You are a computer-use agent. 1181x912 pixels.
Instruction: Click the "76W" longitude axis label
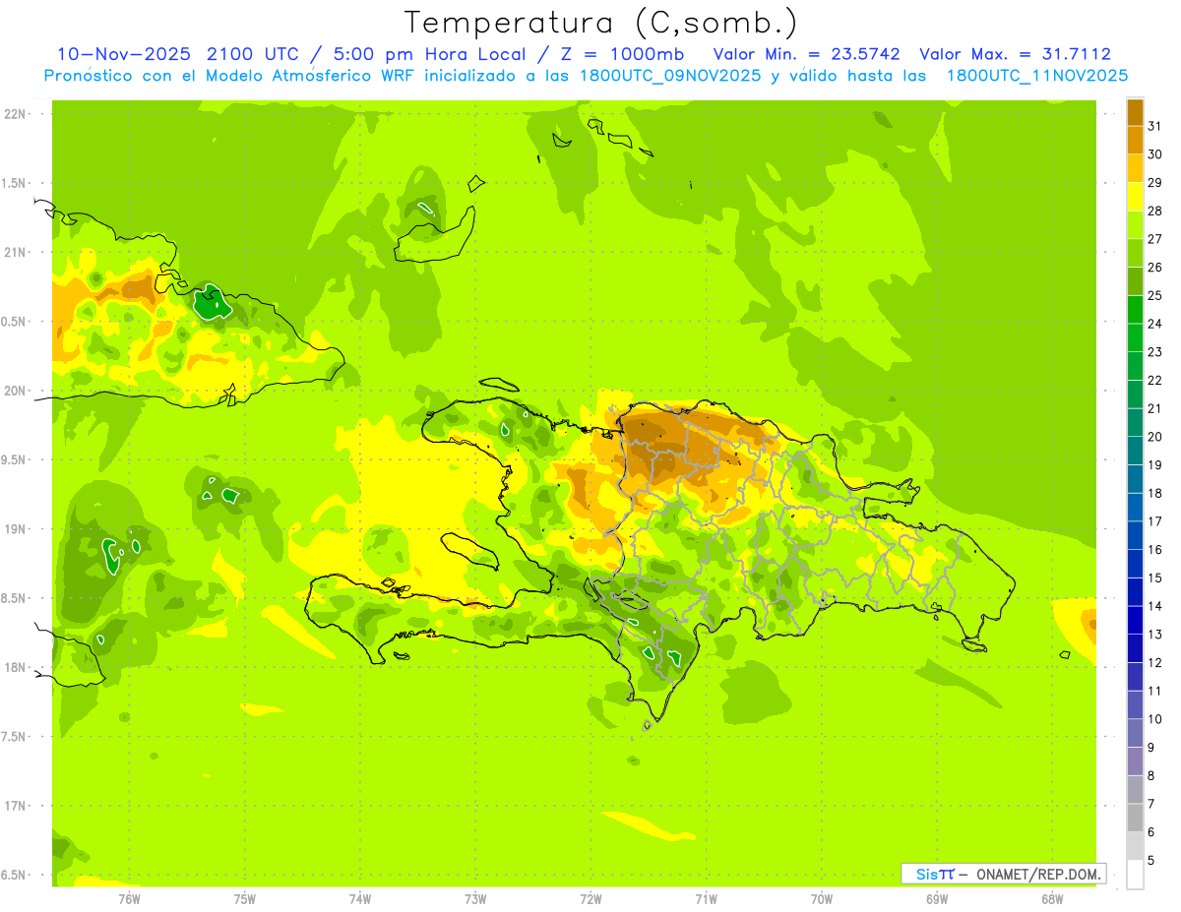click(x=129, y=898)
